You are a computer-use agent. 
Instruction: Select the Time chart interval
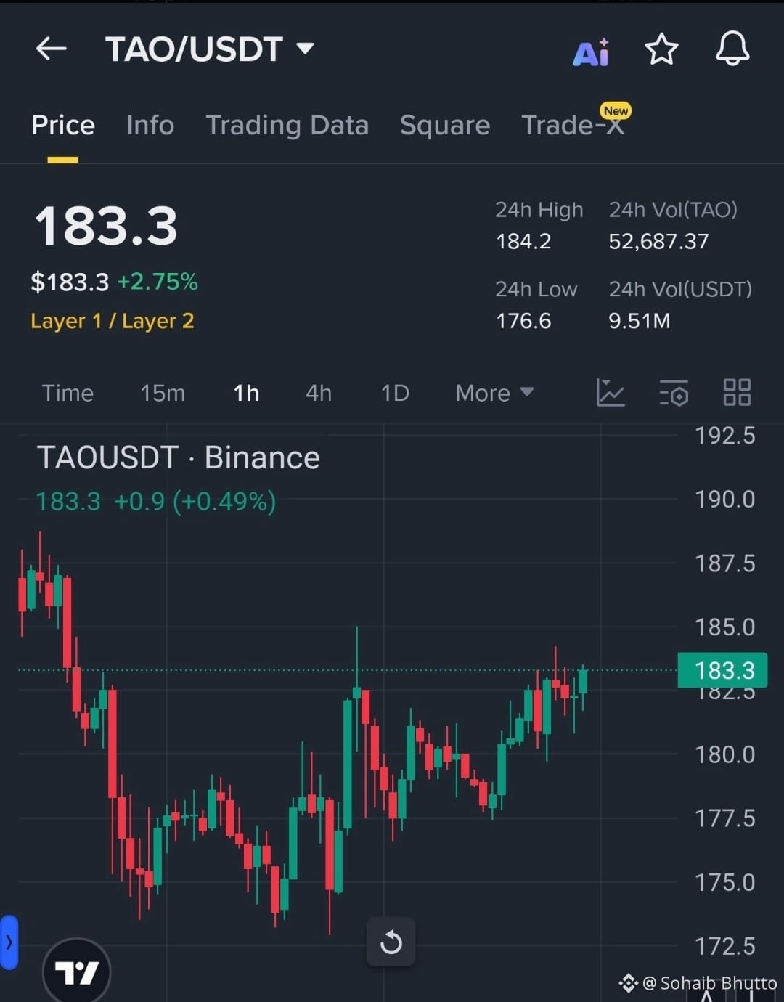click(x=68, y=393)
